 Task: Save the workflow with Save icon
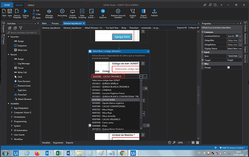coord(10,12)
